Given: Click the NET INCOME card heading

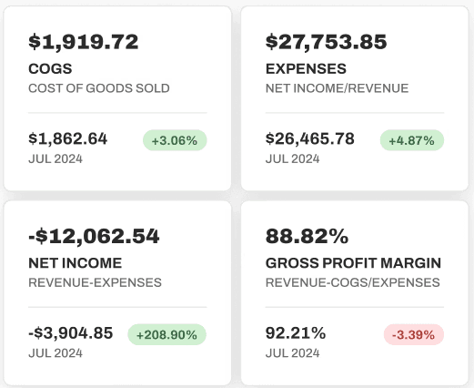Looking at the screenshot, I should [x=76, y=263].
